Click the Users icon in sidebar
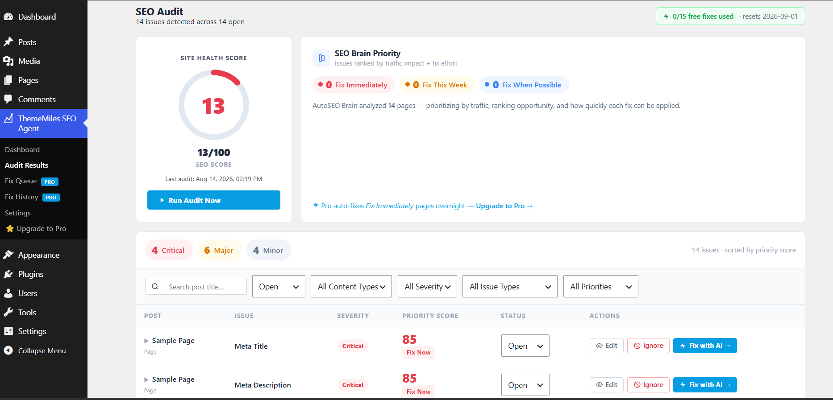Screen dimensions: 833x400 (8, 293)
